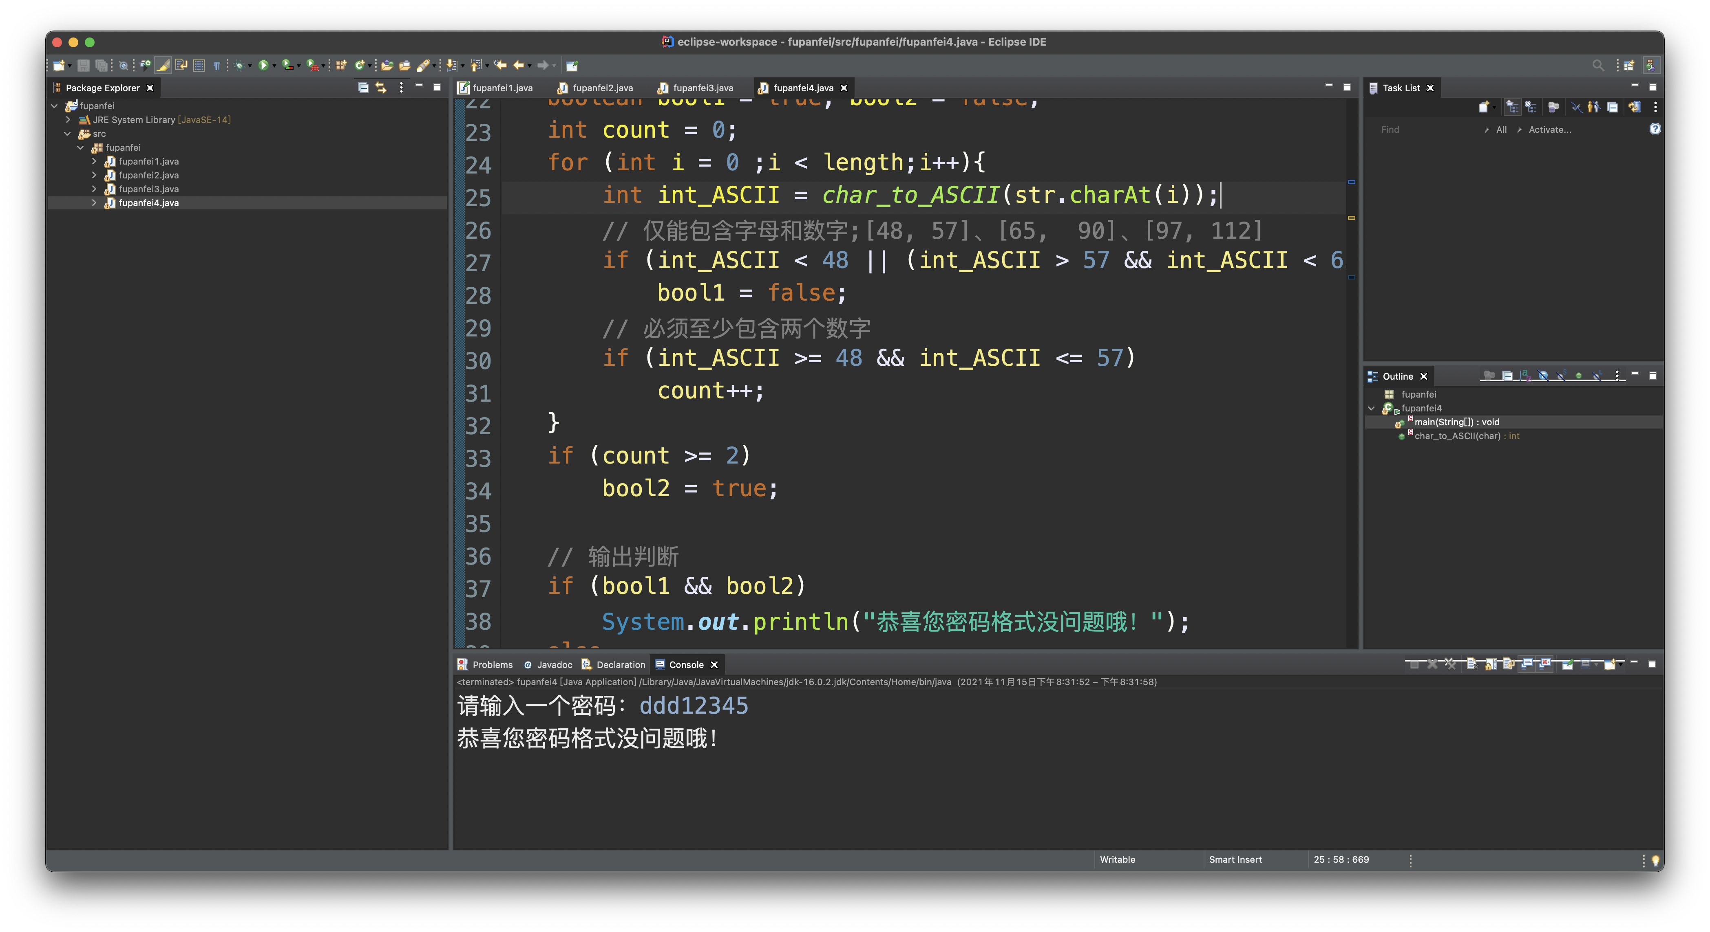Image resolution: width=1710 pixels, height=932 pixels.
Task: Collapse All in Package Explorer
Action: tap(362, 88)
